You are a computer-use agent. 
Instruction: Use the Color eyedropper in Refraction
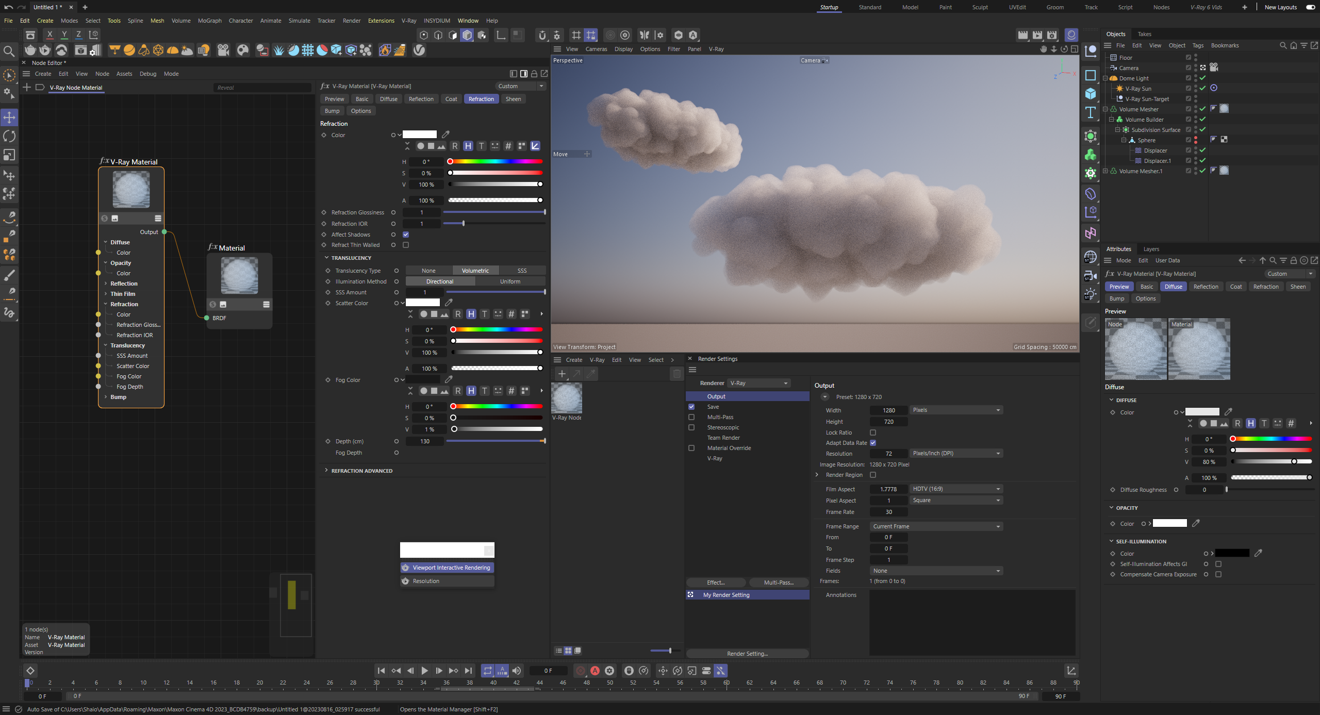pyautogui.click(x=446, y=135)
